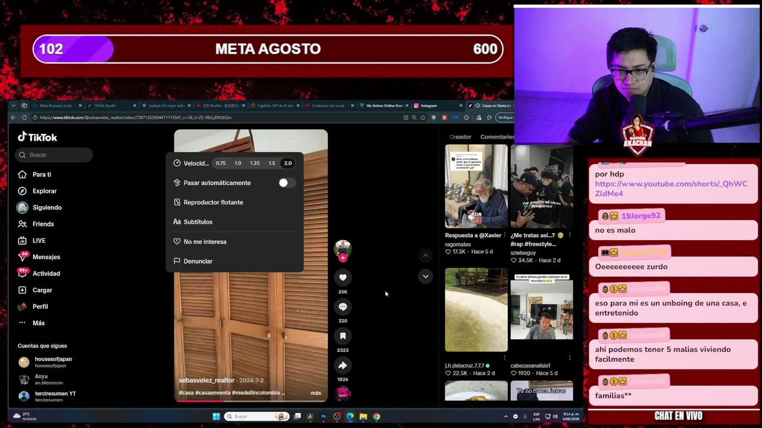Open the spinning music disc icon
This screenshot has width=762, height=428.
click(343, 392)
